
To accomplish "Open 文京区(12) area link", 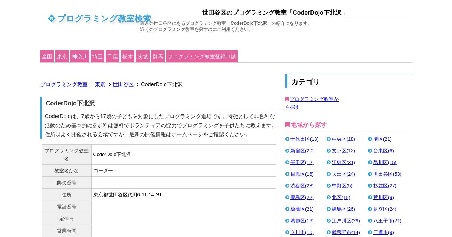I will 344,151.
